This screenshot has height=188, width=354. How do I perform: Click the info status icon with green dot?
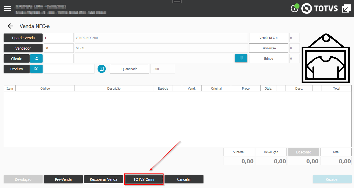pyautogui.click(x=295, y=8)
